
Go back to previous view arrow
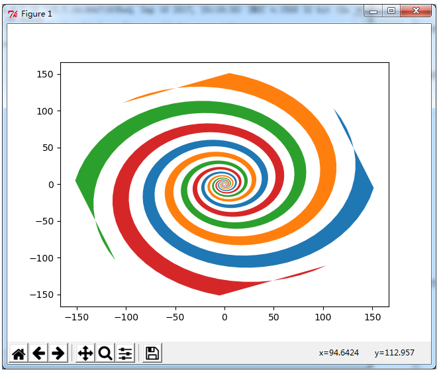click(x=38, y=353)
